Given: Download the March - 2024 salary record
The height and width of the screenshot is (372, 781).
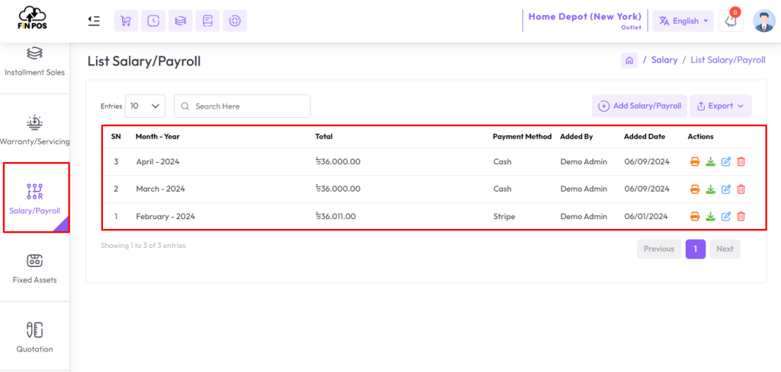Looking at the screenshot, I should pyautogui.click(x=711, y=189).
